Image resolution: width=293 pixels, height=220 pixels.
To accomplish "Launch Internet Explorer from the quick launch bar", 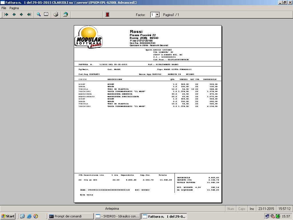I will pyautogui.click(x=29, y=216).
